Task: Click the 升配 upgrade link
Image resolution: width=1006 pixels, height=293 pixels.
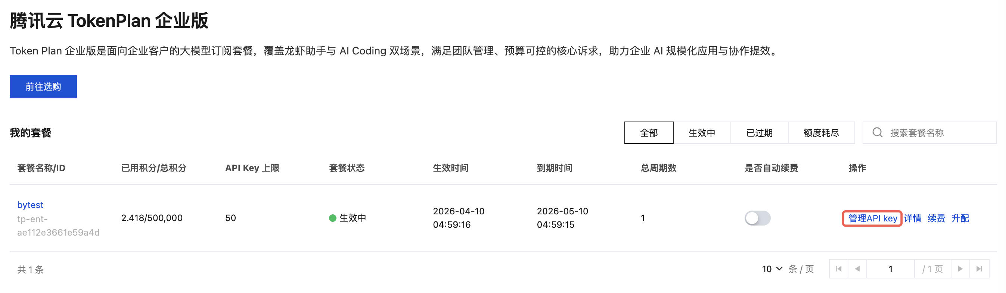Action: coord(960,218)
